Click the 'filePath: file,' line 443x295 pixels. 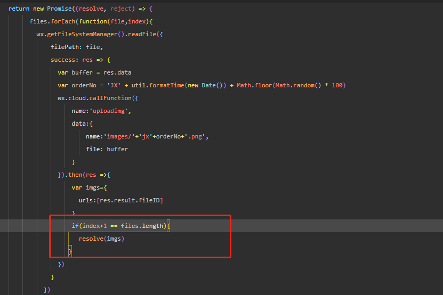pos(77,47)
